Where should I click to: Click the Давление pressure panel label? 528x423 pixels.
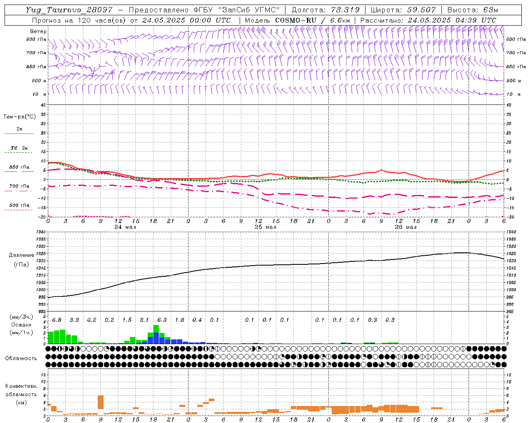21,255
